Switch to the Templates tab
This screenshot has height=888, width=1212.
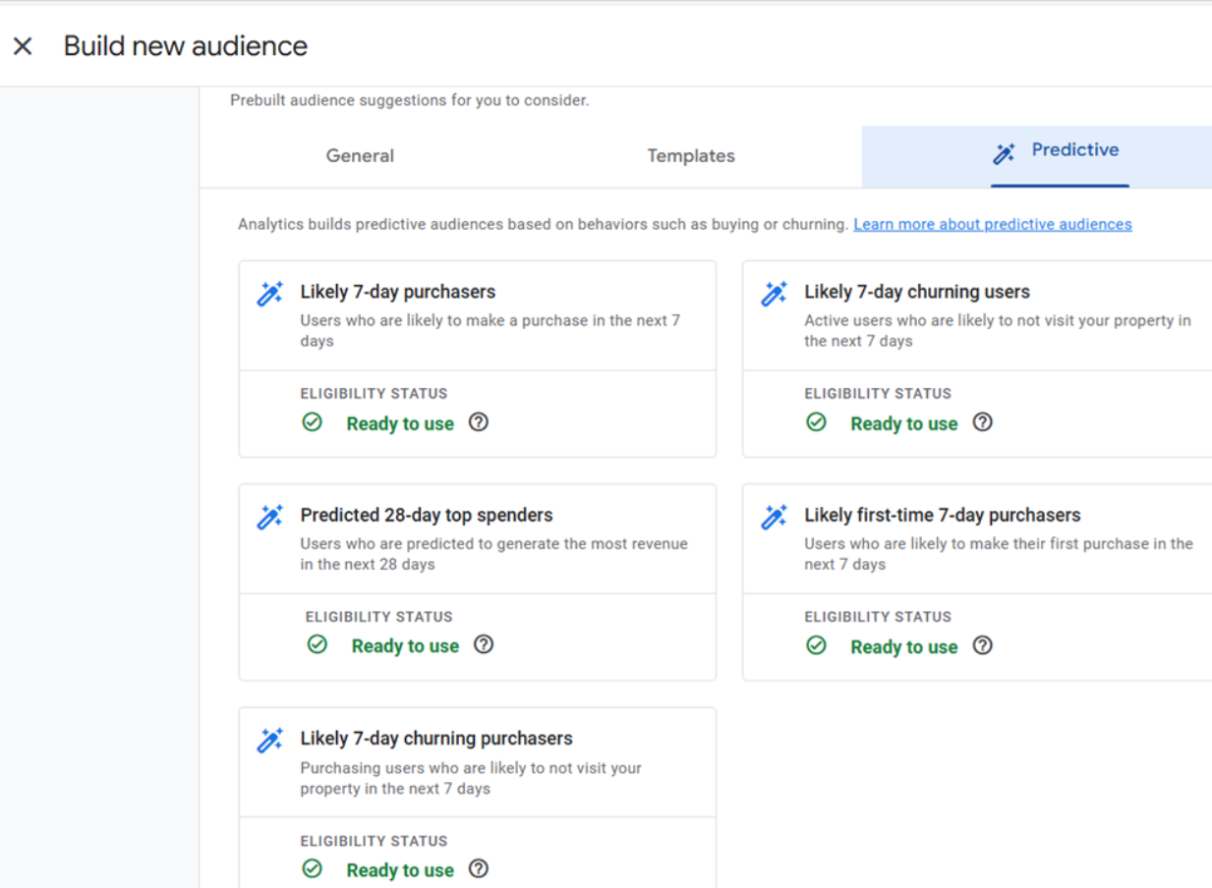click(x=690, y=155)
